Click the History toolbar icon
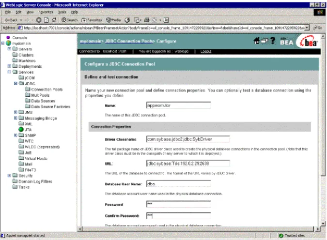The width and height of the screenshot is (327, 240). coord(127,20)
